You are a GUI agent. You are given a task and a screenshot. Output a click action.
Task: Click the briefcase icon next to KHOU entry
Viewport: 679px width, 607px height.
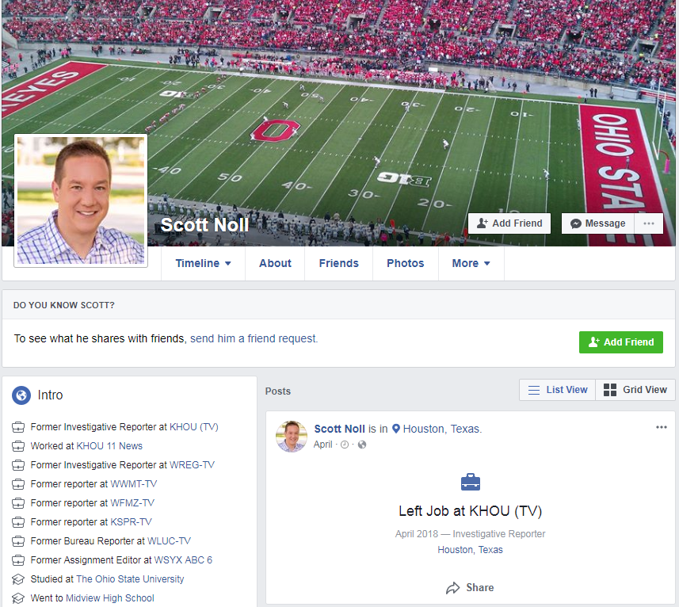(18, 426)
